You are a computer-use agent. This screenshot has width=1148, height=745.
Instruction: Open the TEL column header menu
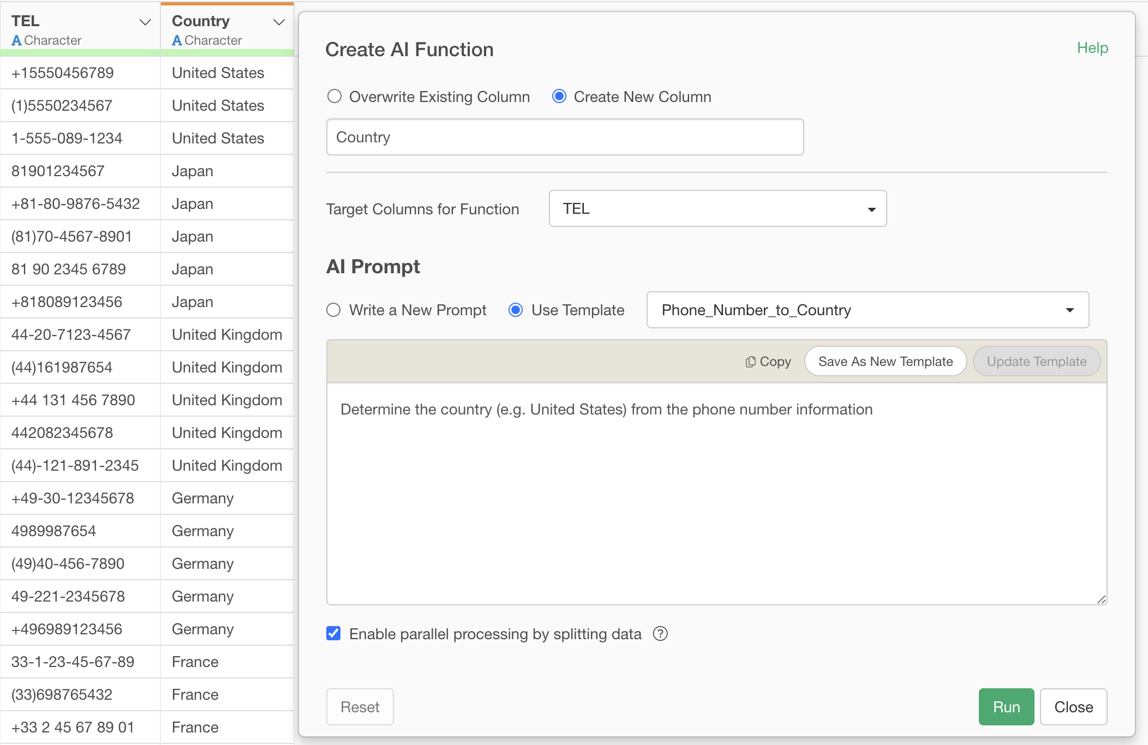[x=145, y=22]
